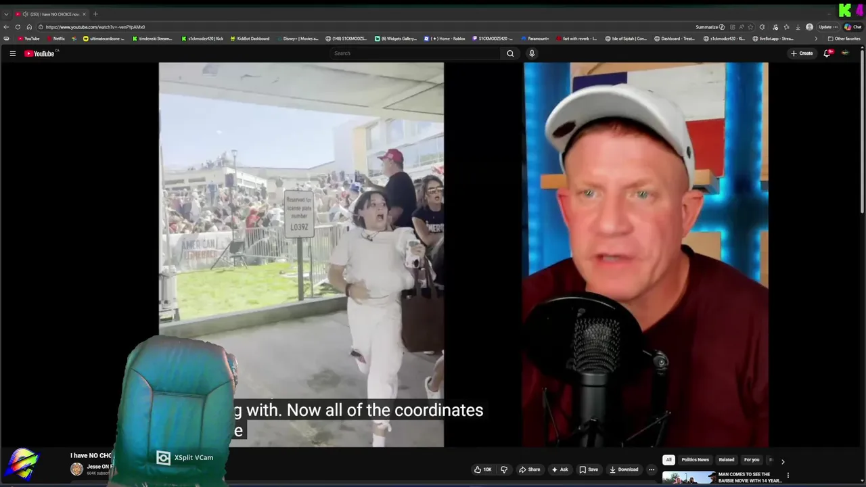Open the YouTube hamburger guide menu
This screenshot has height=487, width=866.
[12, 53]
